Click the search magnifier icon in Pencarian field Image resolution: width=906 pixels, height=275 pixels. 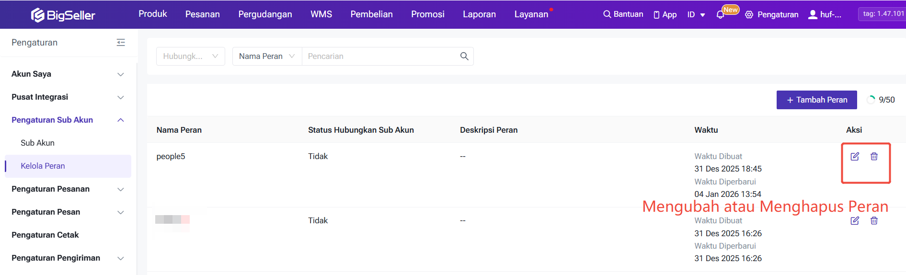(x=464, y=56)
